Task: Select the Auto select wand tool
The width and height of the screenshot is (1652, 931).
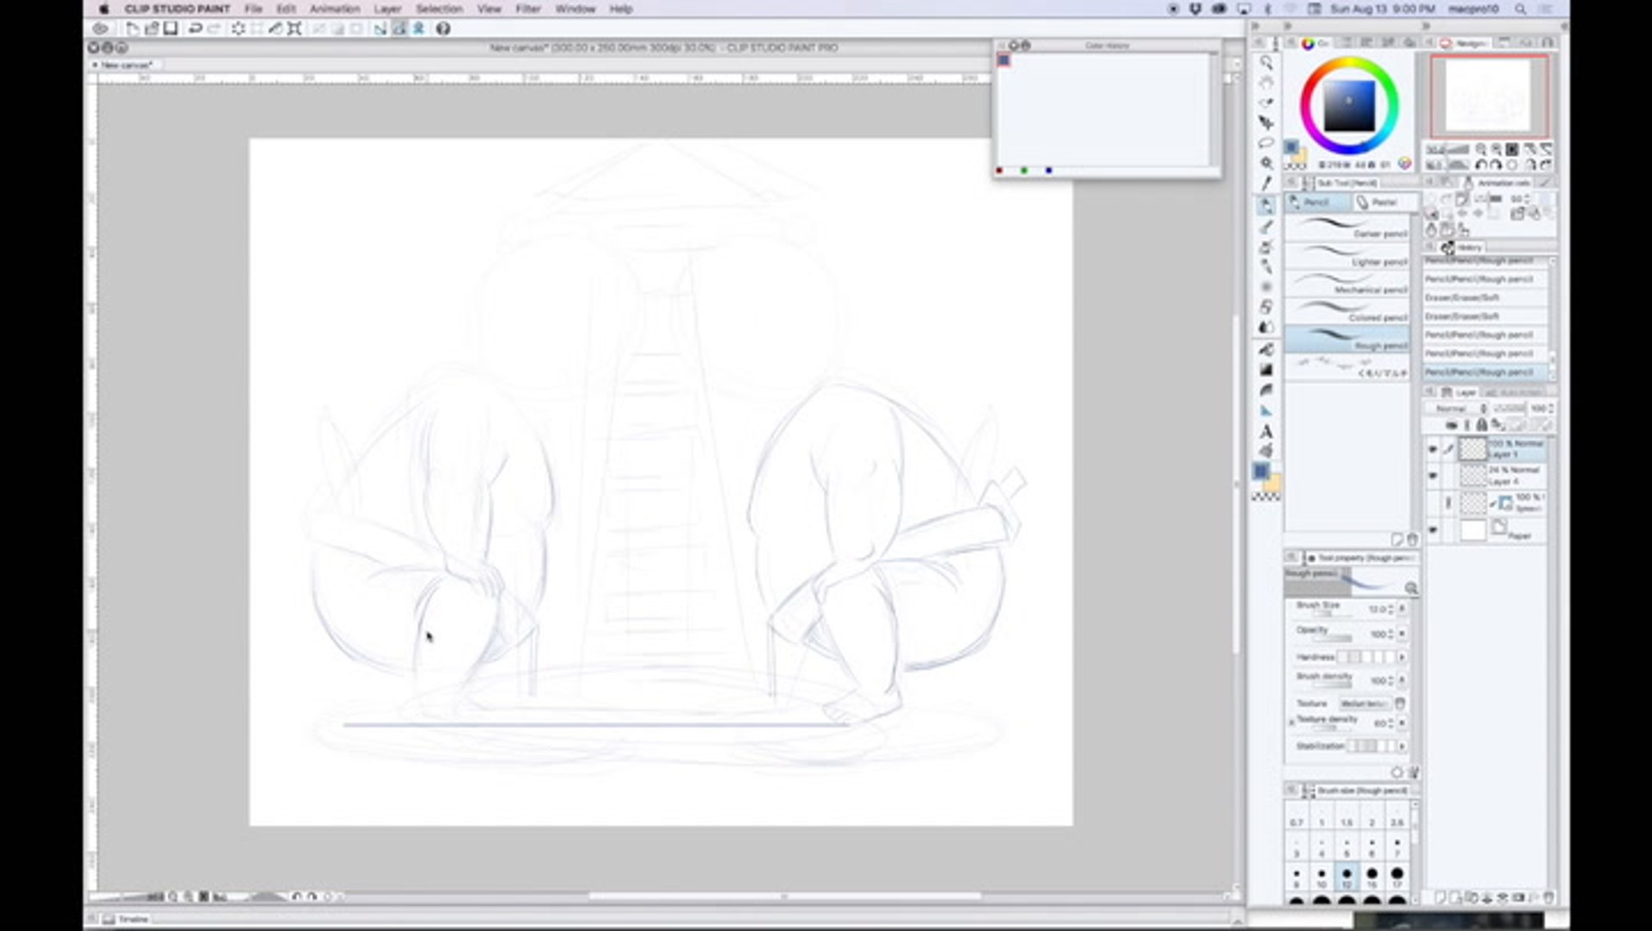Action: click(x=1266, y=163)
